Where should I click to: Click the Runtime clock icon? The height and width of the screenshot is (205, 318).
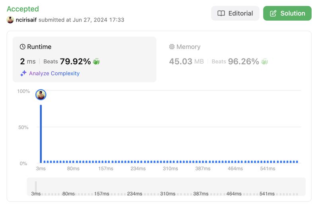coord(23,47)
